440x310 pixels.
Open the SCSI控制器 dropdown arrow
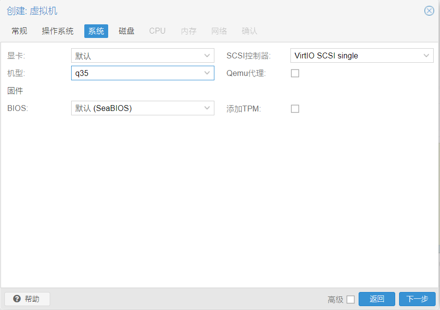(426, 56)
